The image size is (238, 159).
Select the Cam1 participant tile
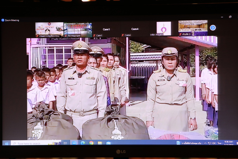106,30
